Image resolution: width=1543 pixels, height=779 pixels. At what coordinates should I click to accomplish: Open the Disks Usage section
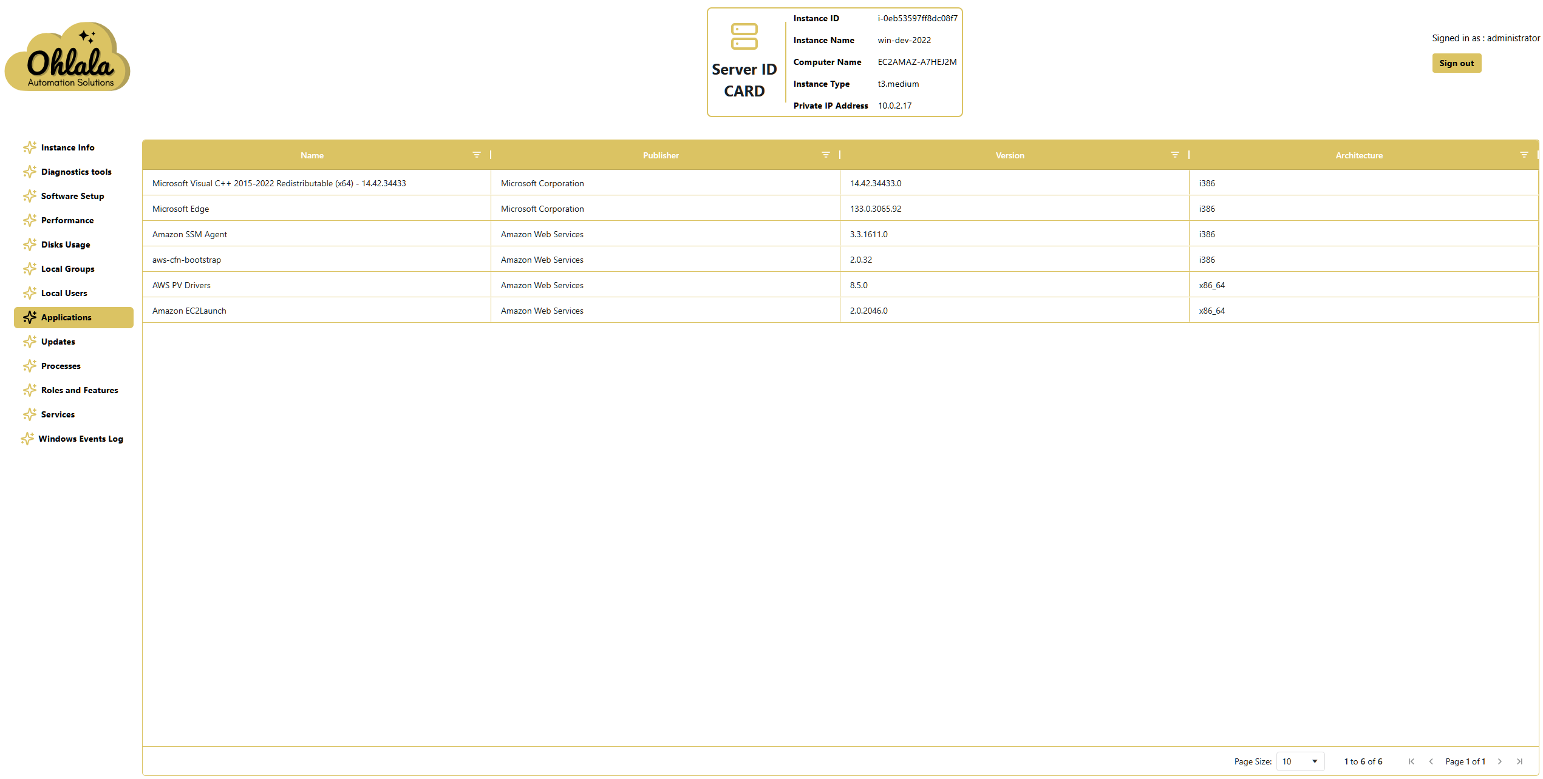(73, 244)
